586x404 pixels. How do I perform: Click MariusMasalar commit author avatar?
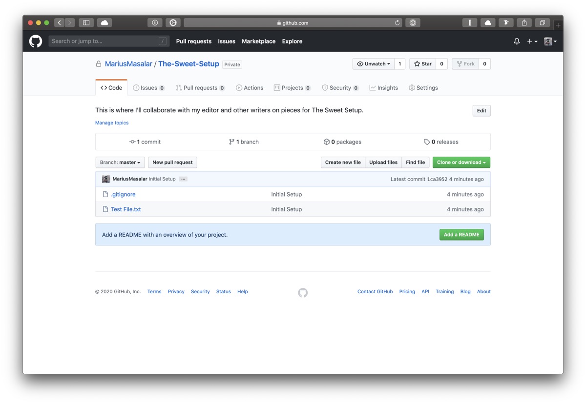[106, 179]
